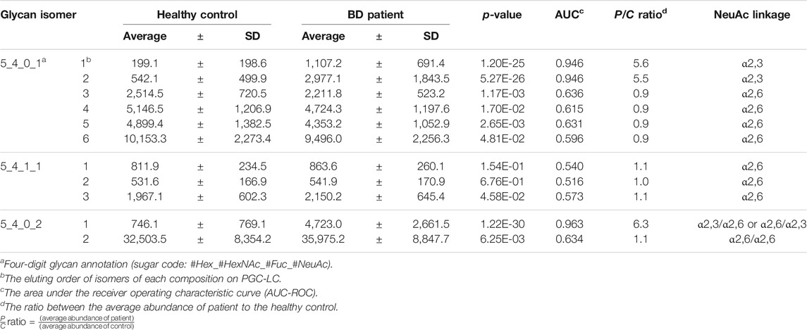Click the Healthy control column header
The width and height of the screenshot is (807, 330).
point(188,13)
